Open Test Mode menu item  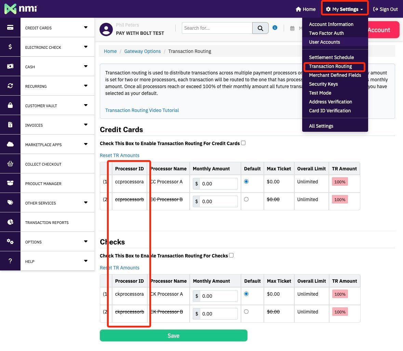[320, 93]
